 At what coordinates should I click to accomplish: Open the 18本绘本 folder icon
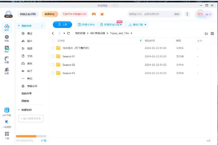click(x=58, y=48)
